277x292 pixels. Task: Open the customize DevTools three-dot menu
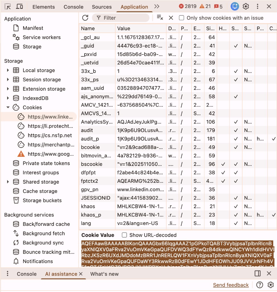257,6
